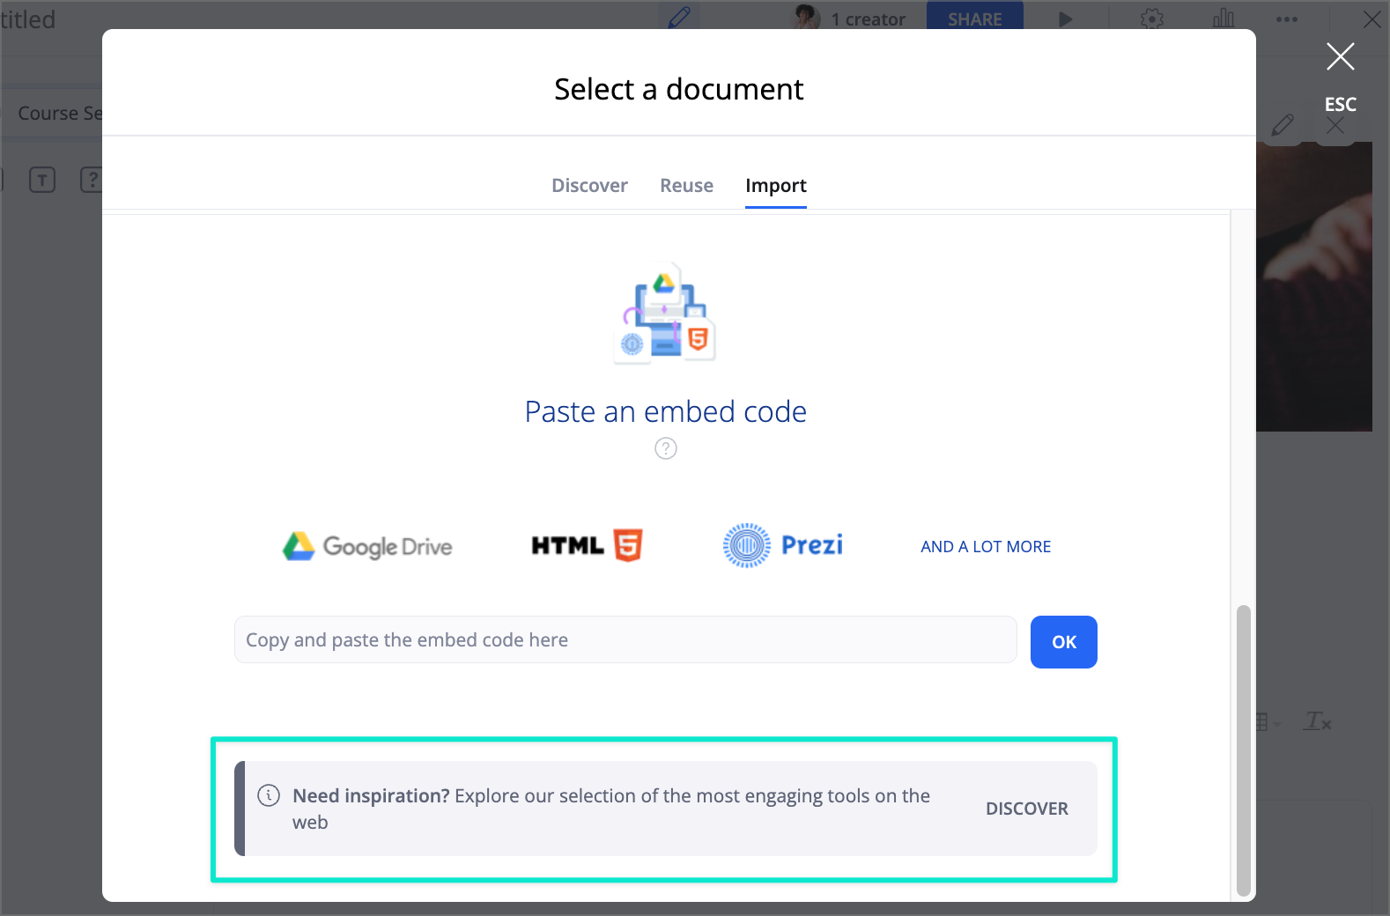Select the text block T icon in left toolbar

tap(42, 180)
